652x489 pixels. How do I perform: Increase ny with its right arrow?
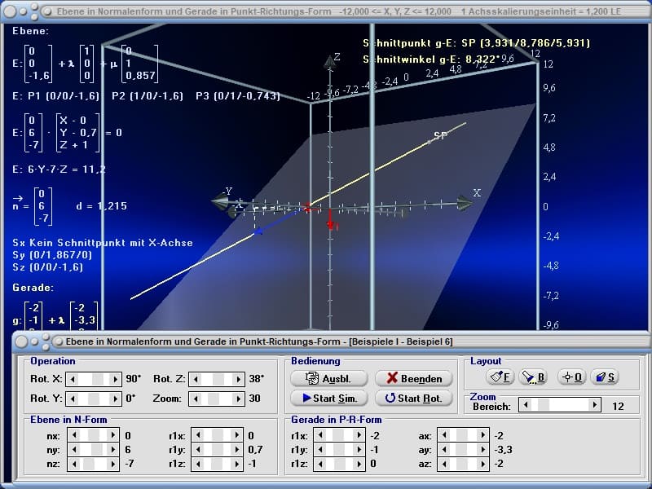[112, 450]
